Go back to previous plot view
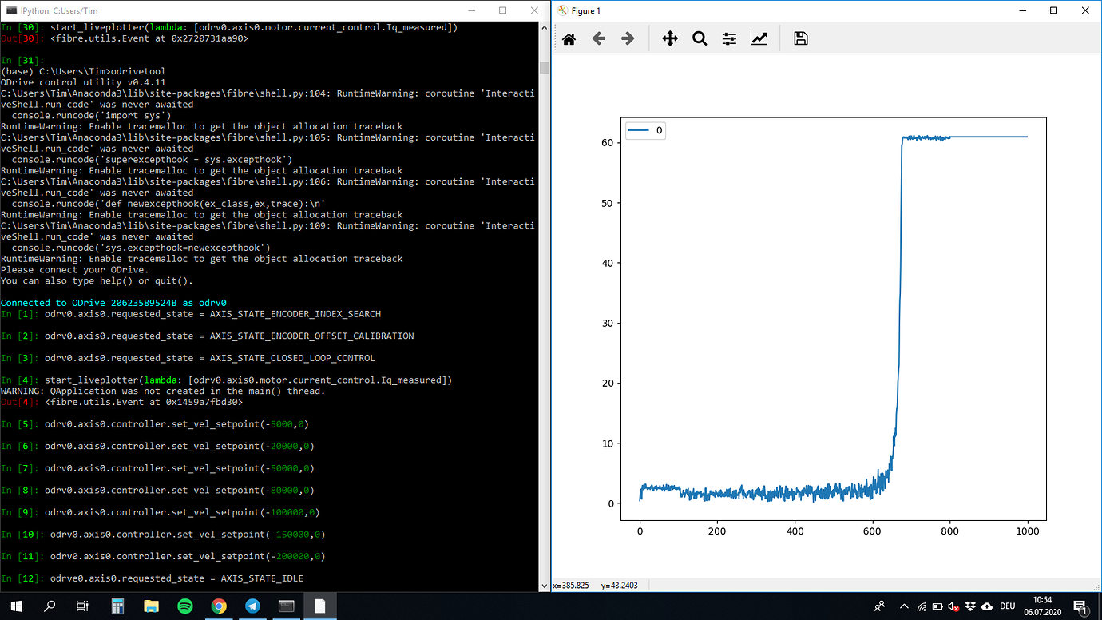This screenshot has height=620, width=1102. point(598,38)
